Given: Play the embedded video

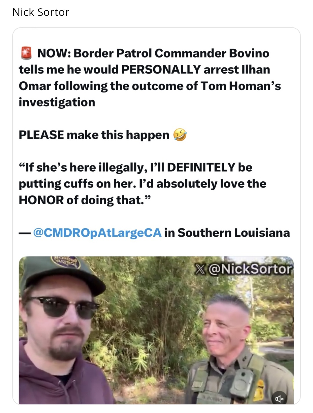Looking at the screenshot, I should [156, 330].
